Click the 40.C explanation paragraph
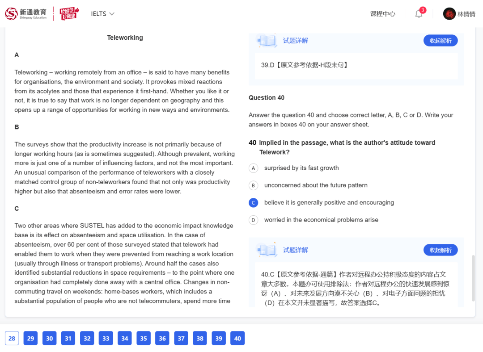 (x=355, y=289)
